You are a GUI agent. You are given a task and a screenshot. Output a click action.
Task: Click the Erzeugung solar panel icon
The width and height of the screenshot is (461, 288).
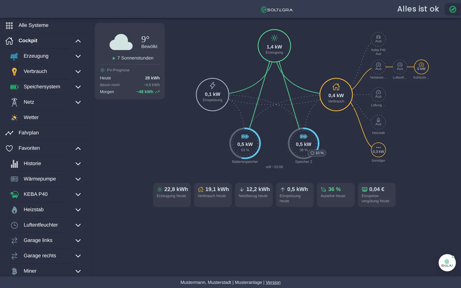coord(14,56)
